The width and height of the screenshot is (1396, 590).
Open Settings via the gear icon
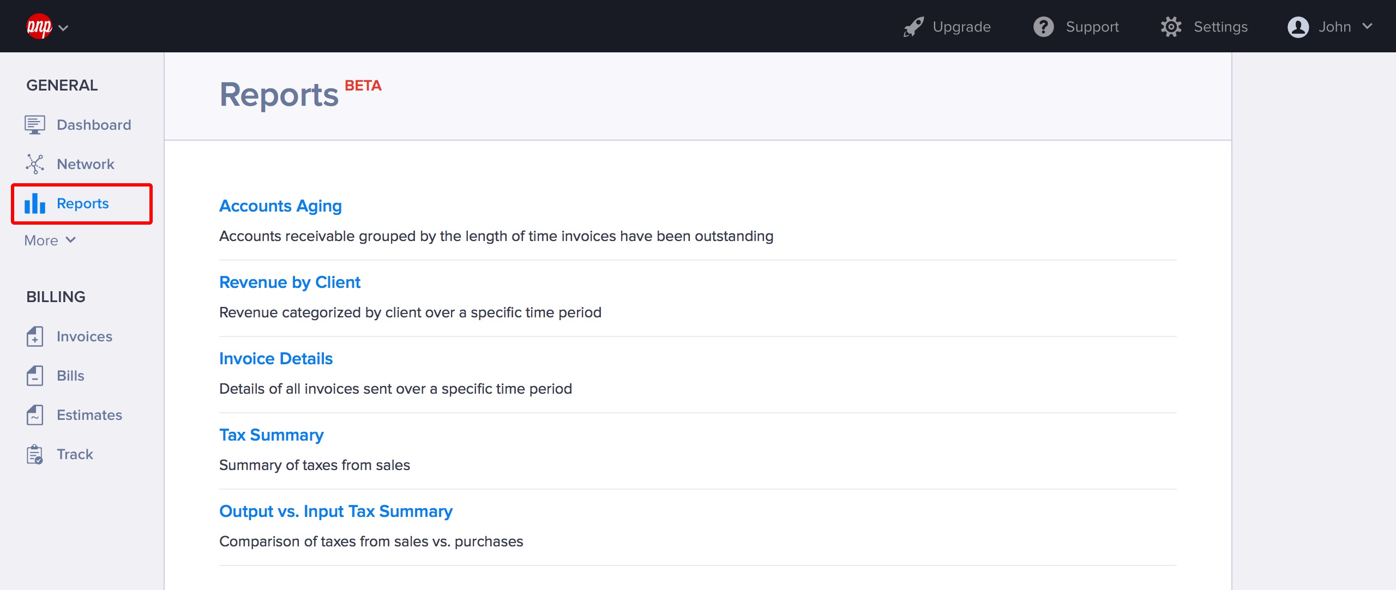(x=1171, y=27)
